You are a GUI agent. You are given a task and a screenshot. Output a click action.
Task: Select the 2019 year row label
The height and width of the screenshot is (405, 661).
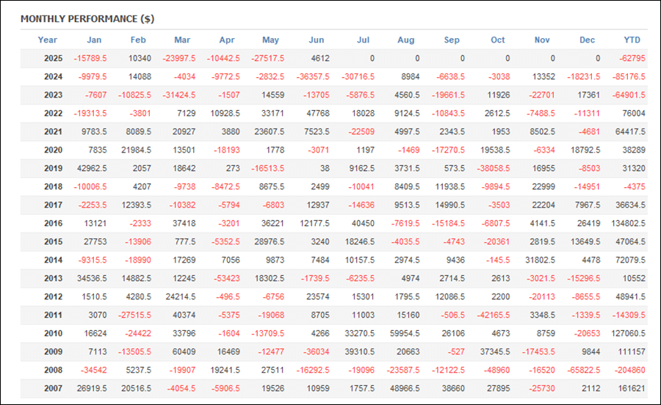pyautogui.click(x=53, y=169)
